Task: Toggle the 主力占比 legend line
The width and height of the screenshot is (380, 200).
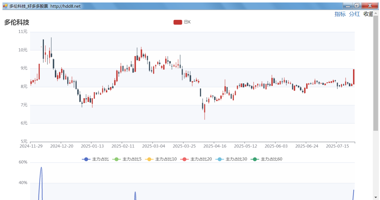Action: coord(95,159)
